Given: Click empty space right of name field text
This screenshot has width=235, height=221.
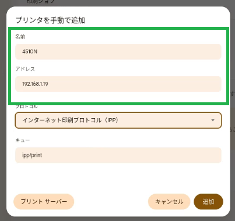Looking at the screenshot, I should point(128,51).
